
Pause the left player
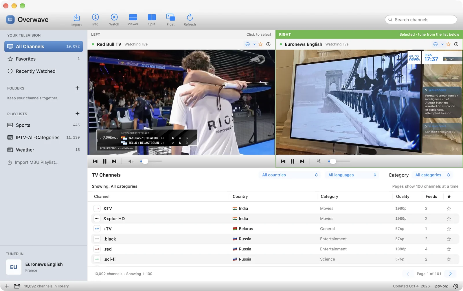(105, 161)
